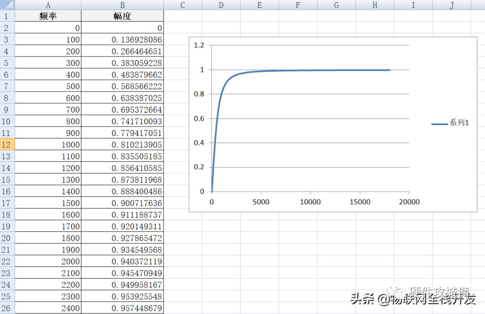Click the 系列1 legend entry in chart

coord(450,123)
